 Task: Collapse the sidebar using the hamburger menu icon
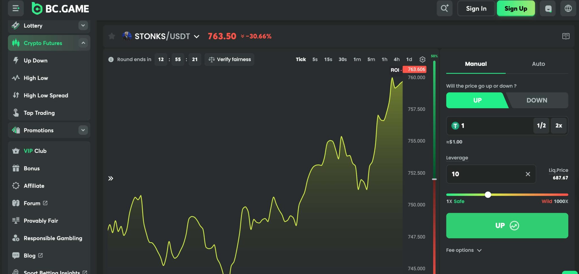tap(16, 8)
